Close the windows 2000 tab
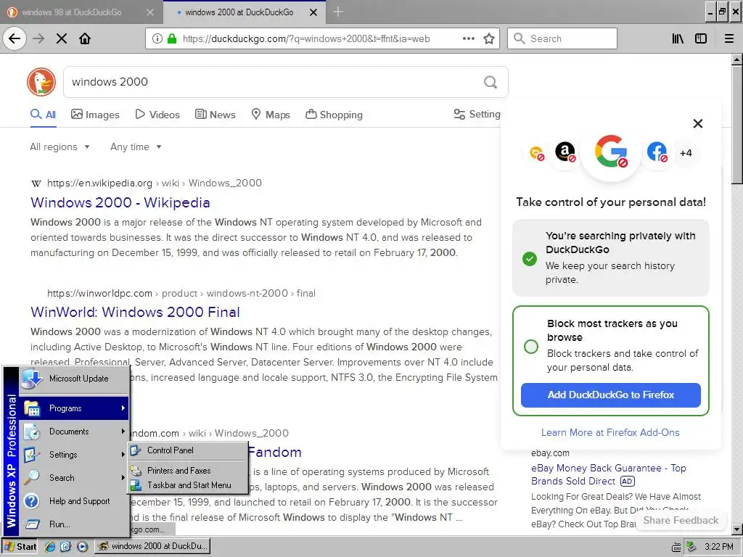Image resolution: width=743 pixels, height=557 pixels. [313, 12]
